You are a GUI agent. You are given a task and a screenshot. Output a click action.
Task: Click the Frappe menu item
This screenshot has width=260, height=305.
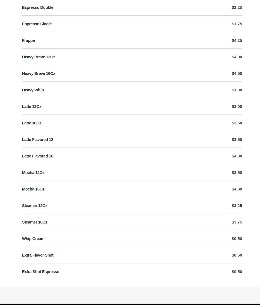pos(28,40)
